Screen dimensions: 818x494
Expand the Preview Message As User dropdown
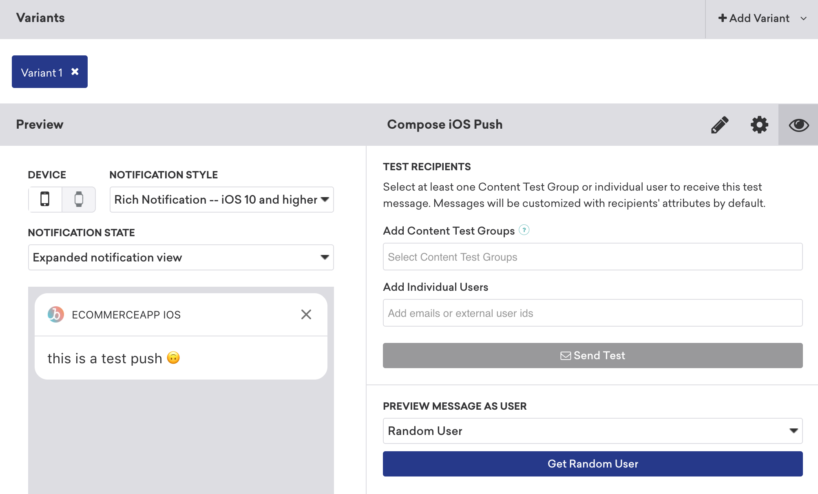pos(793,431)
